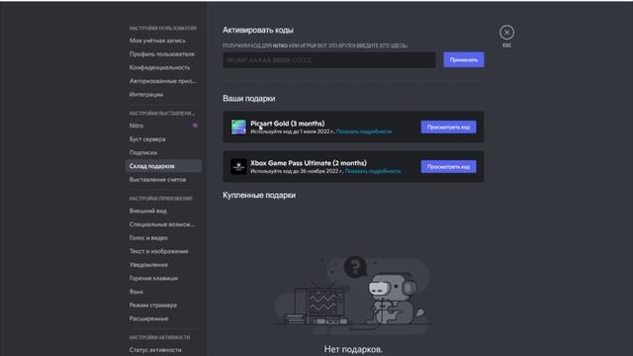Viewport: 633px width, 356px height.
Task: View code for Xbox Game Pass Ultimate
Action: click(448, 167)
